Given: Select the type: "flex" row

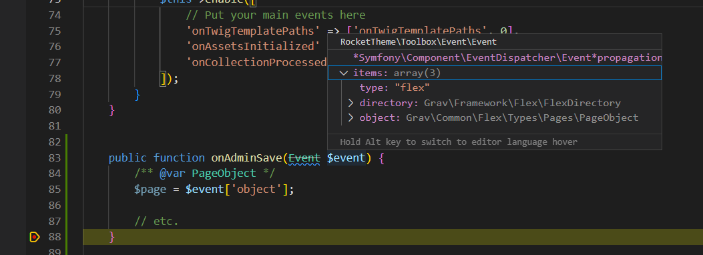Looking at the screenshot, I should coord(495,88).
